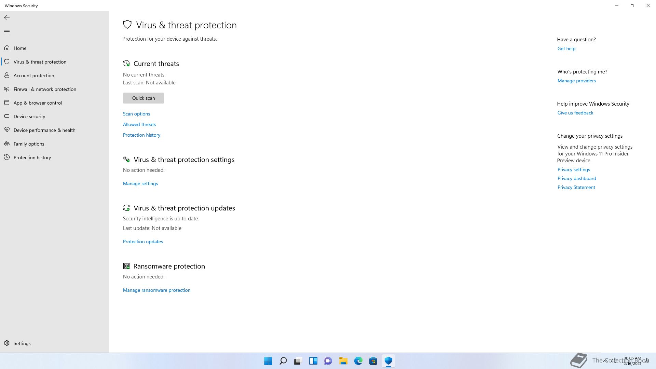This screenshot has width=656, height=369.
Task: Open Home in the sidebar
Action: tap(20, 48)
